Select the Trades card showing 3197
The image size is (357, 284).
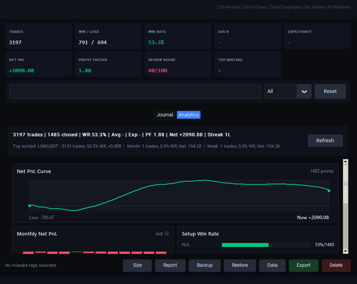click(x=39, y=36)
